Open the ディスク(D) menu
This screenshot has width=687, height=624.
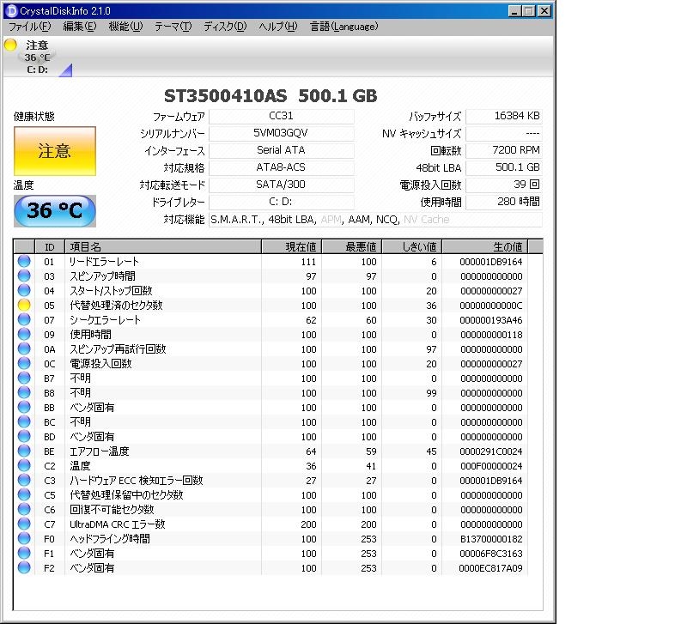[x=225, y=27]
